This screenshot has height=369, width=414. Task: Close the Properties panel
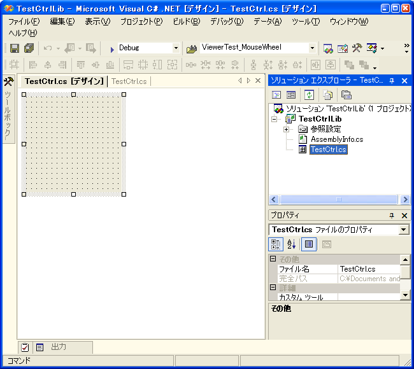tap(404, 216)
